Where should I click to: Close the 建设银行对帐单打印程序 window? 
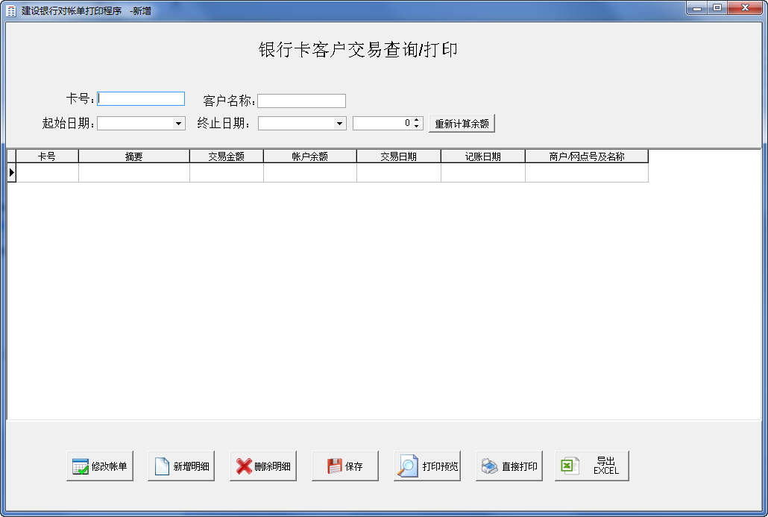click(x=745, y=8)
